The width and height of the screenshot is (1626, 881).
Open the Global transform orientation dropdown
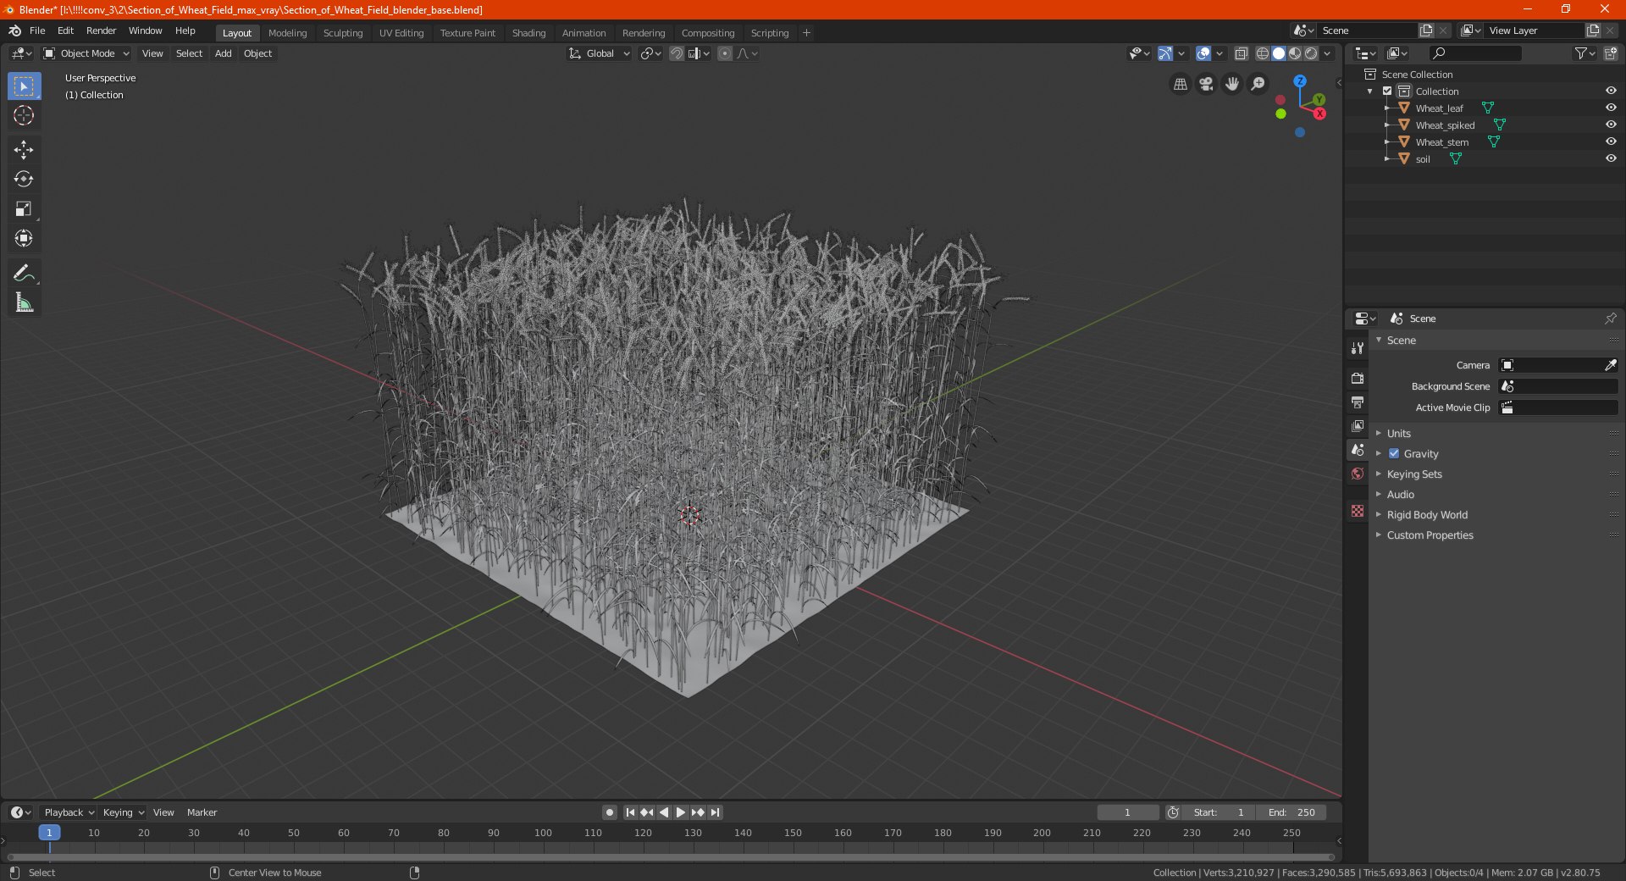click(599, 53)
